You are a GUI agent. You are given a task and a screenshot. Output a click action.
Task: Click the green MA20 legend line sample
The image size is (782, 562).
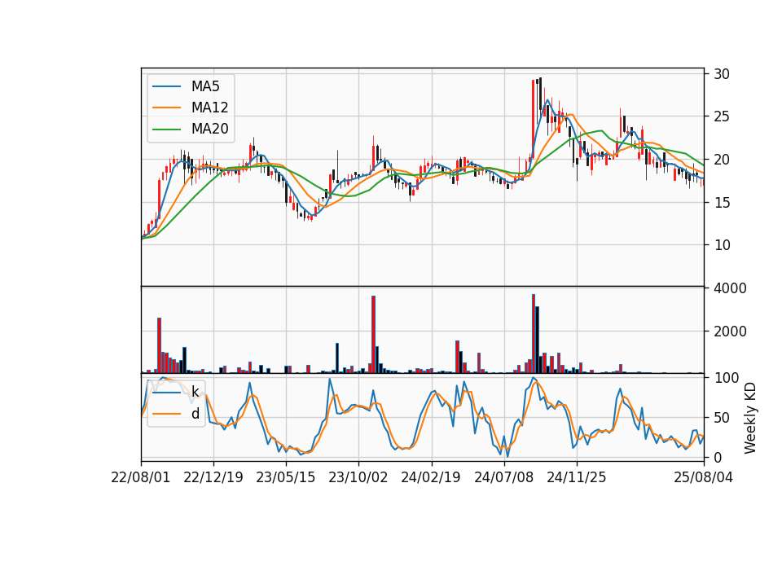(x=166, y=129)
